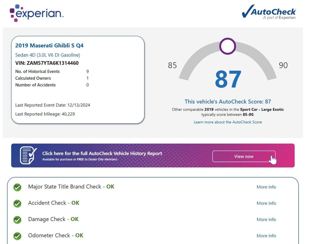Image resolution: width=312 pixels, height=244 pixels.
Task: Open More info for Accident Check
Action: 266,203
